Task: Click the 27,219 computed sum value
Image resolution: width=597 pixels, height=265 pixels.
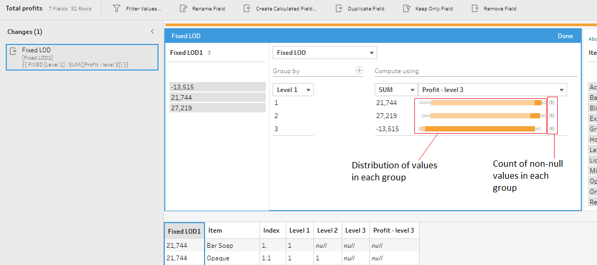Action: pos(387,116)
